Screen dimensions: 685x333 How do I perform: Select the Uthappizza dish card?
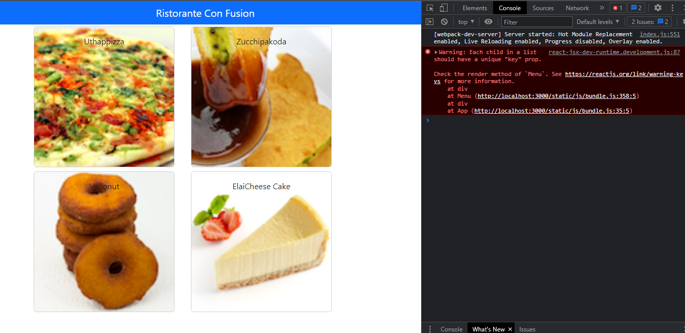point(104,97)
